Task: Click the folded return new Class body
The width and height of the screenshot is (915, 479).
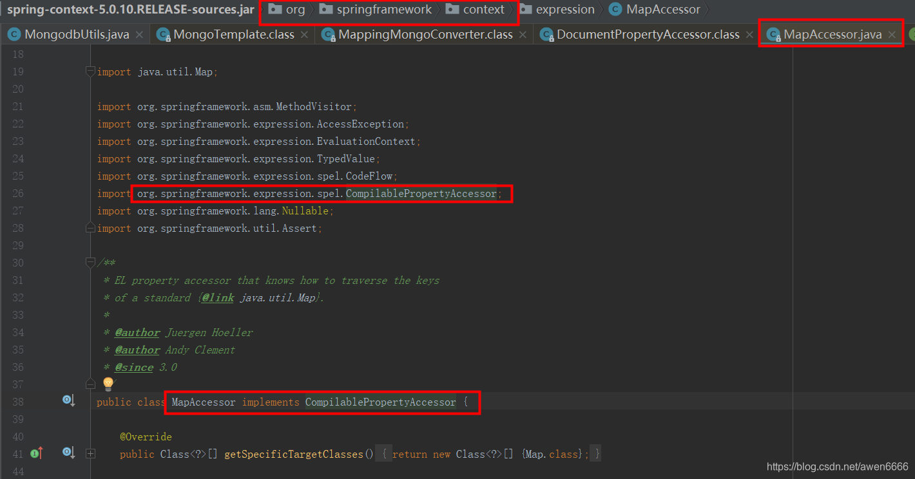Action: [488, 455]
